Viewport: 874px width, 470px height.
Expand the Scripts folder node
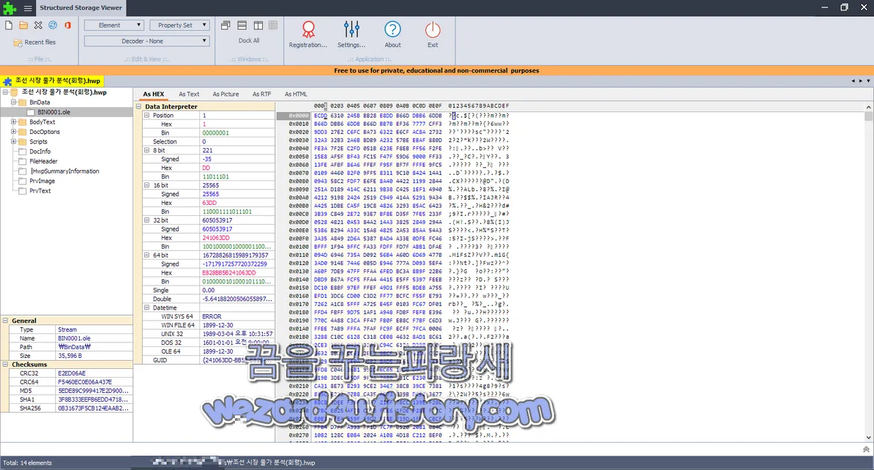14,141
